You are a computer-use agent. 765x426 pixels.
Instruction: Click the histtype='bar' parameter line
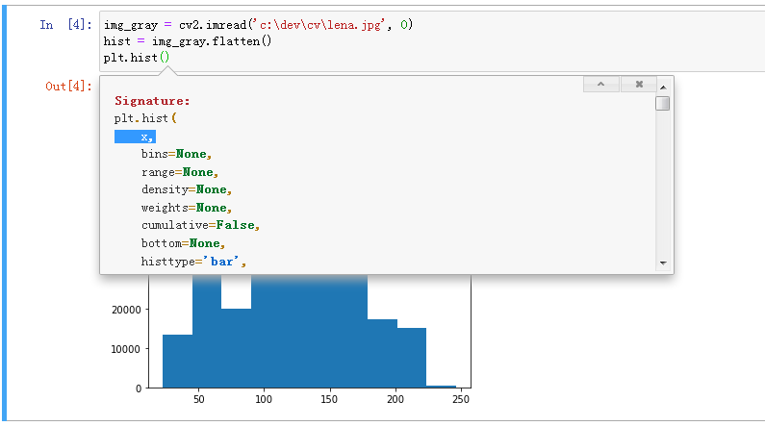pyautogui.click(x=193, y=262)
